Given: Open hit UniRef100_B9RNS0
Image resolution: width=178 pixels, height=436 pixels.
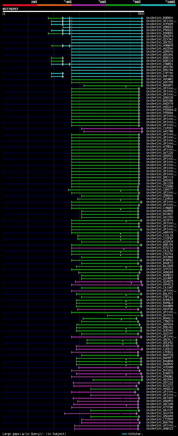Looking at the screenshot, I should tap(160, 18).
